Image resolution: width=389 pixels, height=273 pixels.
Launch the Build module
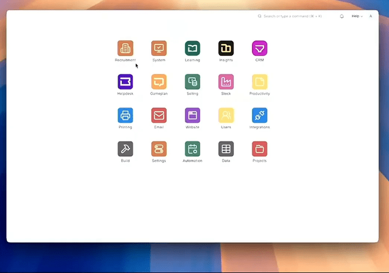125,149
